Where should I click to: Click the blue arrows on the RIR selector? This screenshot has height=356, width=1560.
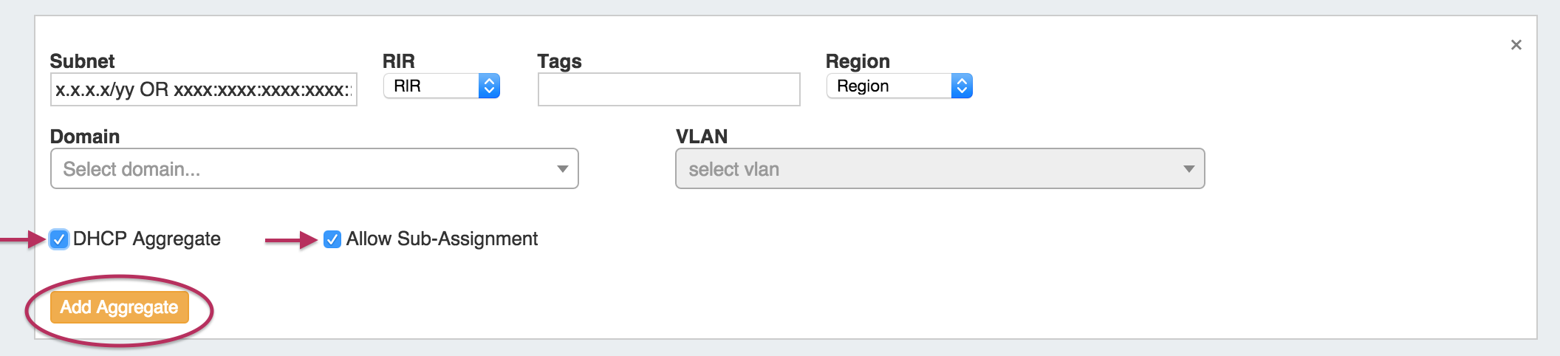(x=489, y=86)
